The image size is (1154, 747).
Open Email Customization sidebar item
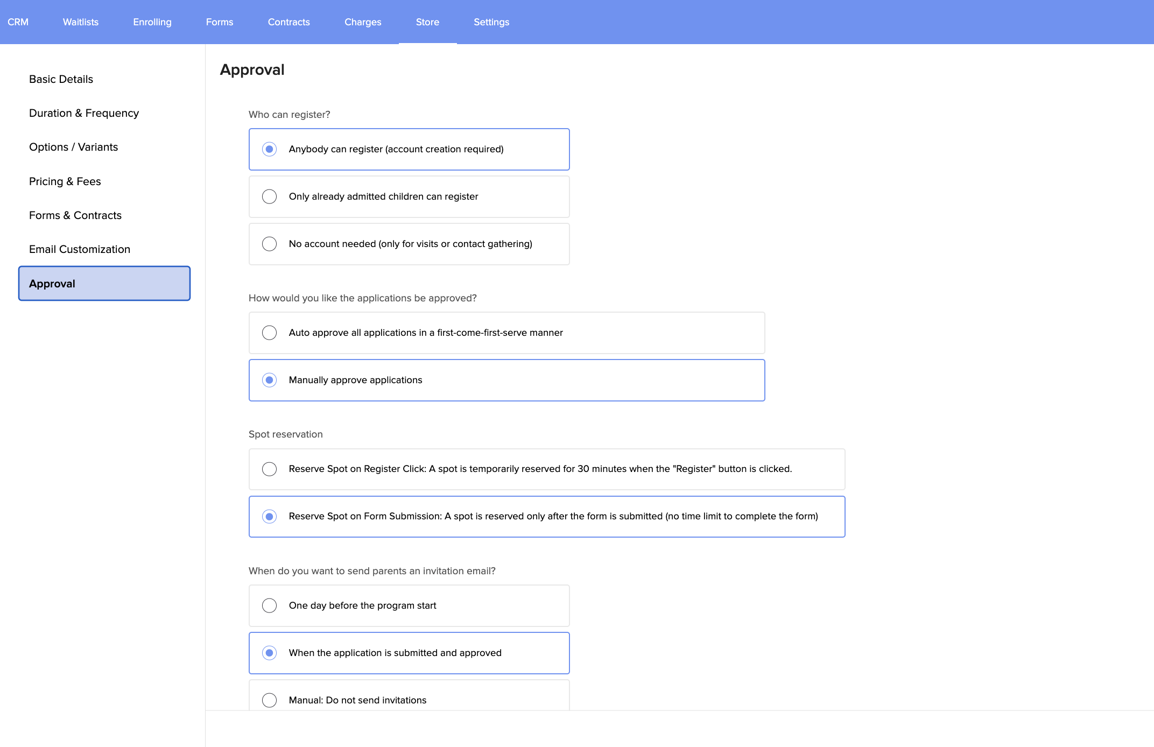point(80,249)
